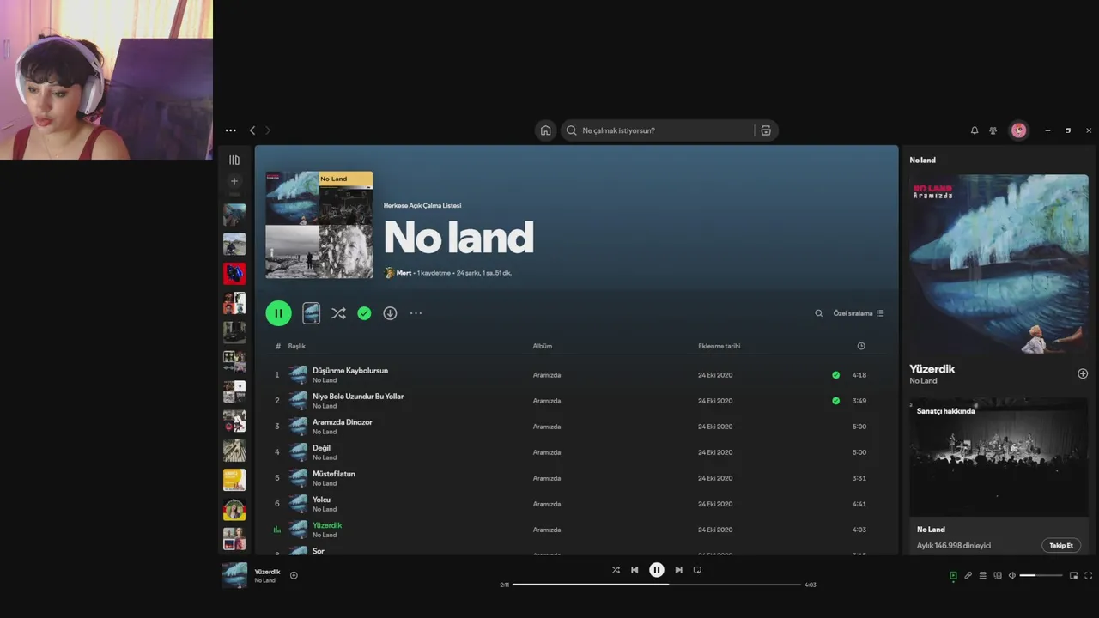The image size is (1099, 618).
Task: Toggle liked checkmark for Düşünme Kaybolursun
Action: [835, 375]
